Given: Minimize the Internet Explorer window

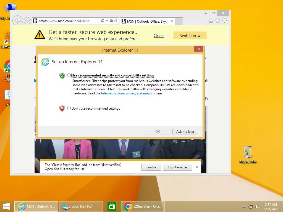Looking at the screenshot, I should pyautogui.click(x=206, y=13).
